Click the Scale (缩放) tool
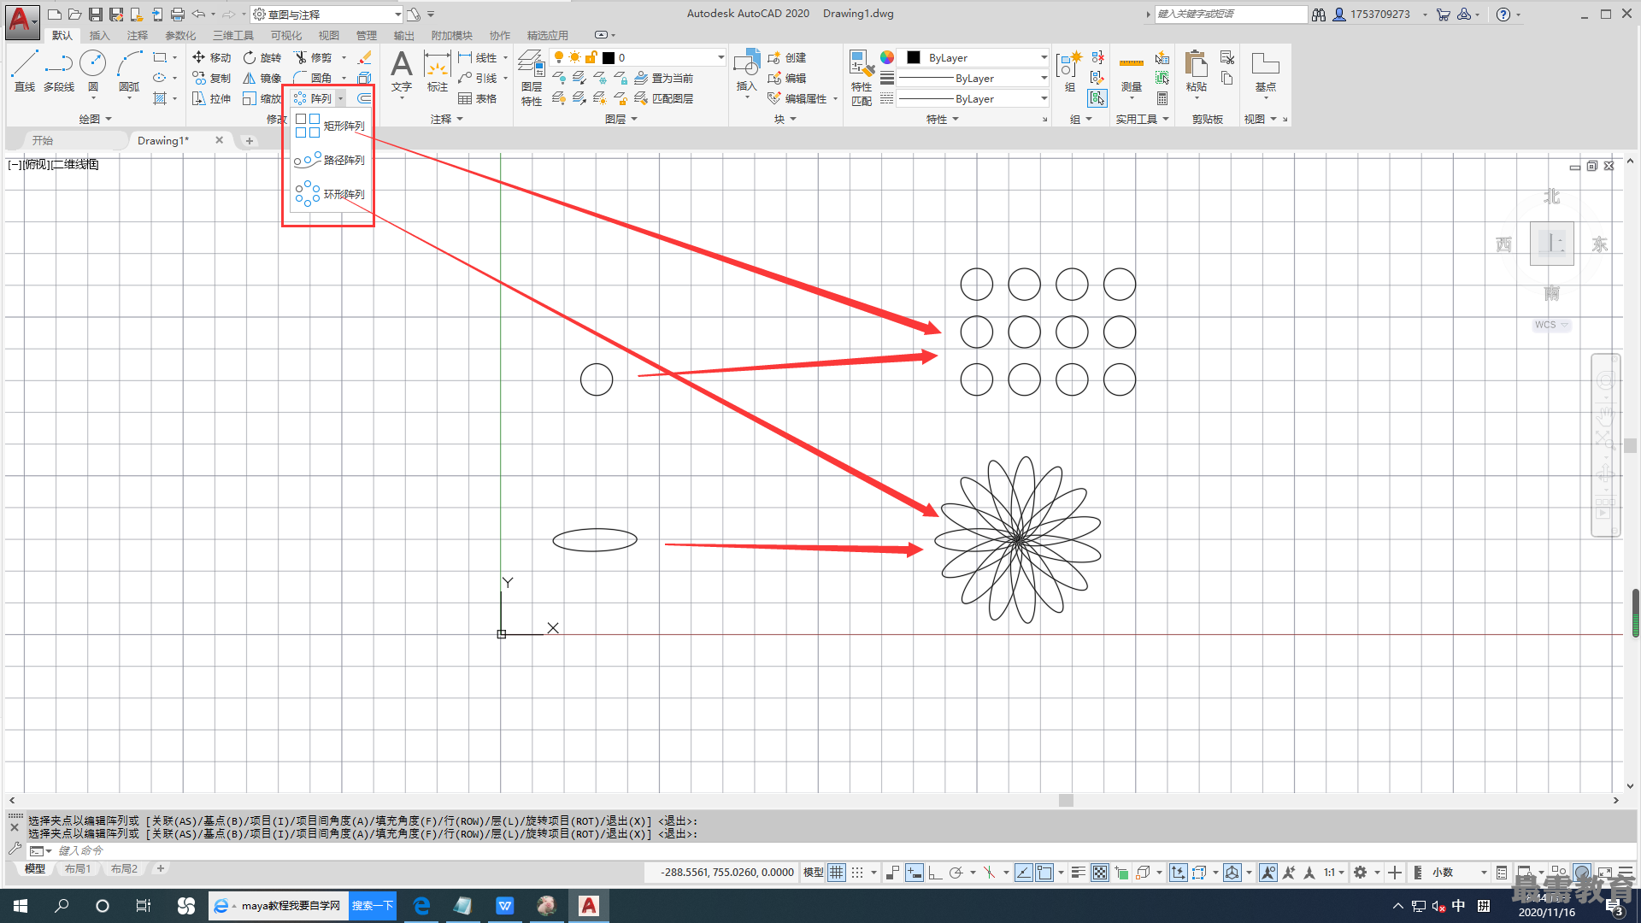This screenshot has width=1641, height=923. (262, 98)
